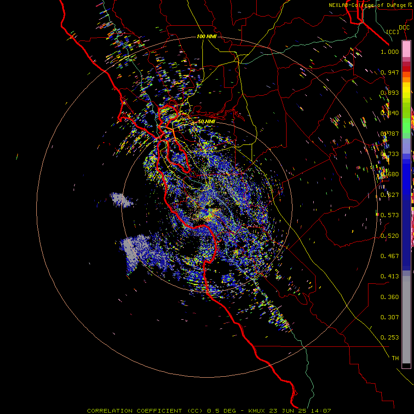Screen dimensions: 414x414
Task: Click the "0.413" color scale value
Action: click(x=390, y=276)
